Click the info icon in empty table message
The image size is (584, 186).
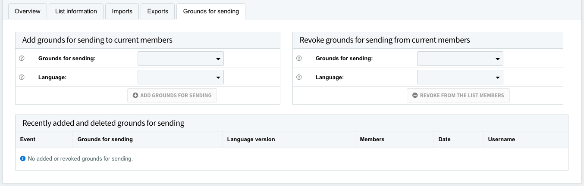click(23, 159)
